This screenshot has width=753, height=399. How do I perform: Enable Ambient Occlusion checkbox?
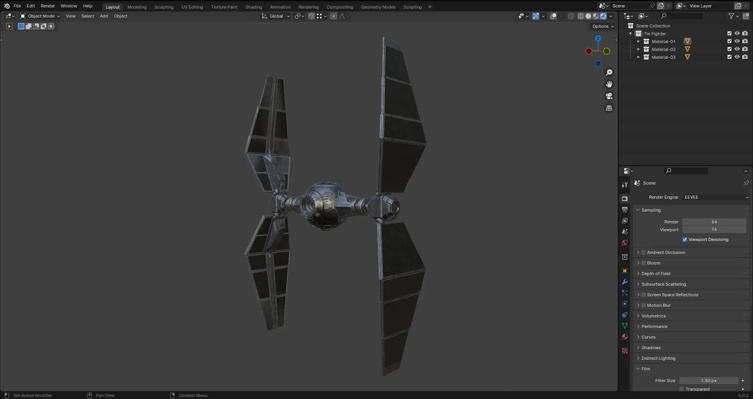pos(644,252)
